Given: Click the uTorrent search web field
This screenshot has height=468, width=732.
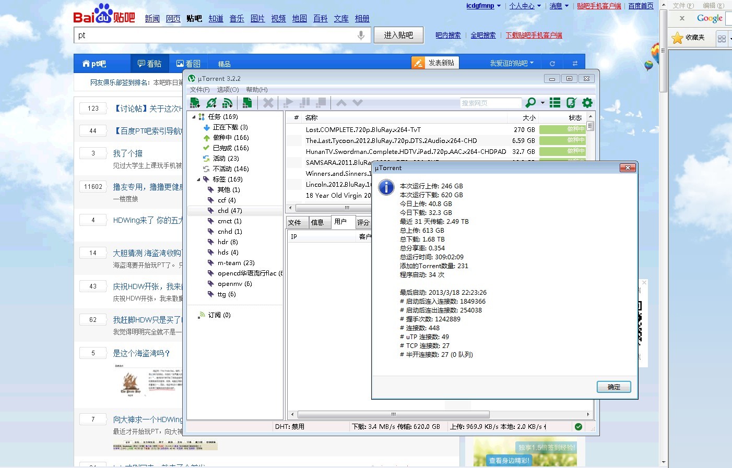Looking at the screenshot, I should (x=491, y=103).
